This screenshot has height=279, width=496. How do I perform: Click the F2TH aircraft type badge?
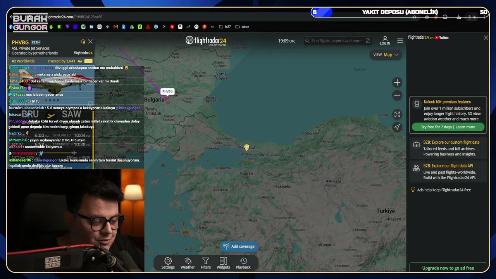click(36, 42)
